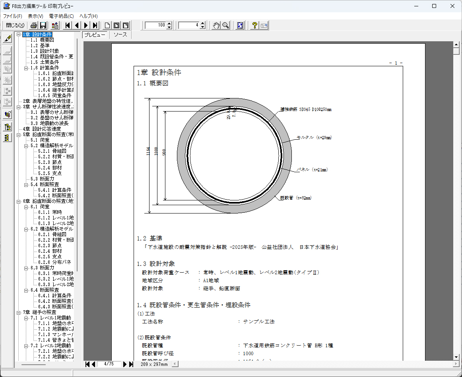This screenshot has width=462, height=377.
Task: Open help via the question mark icon
Action: coord(255,25)
